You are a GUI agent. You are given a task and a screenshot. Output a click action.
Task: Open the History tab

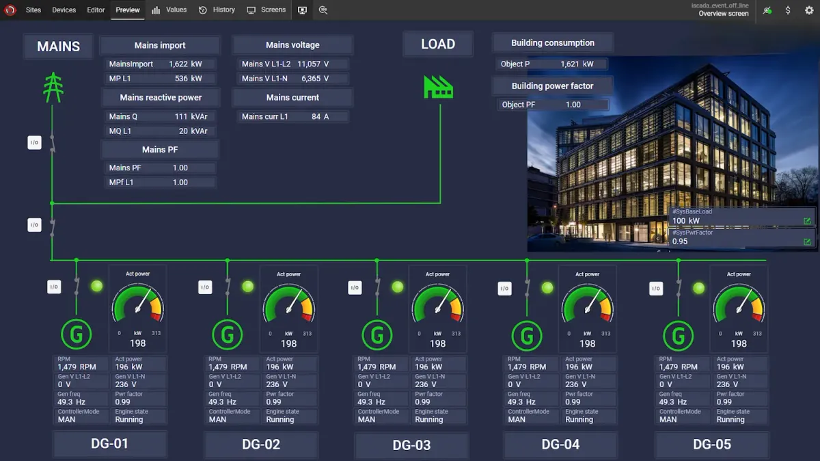click(x=217, y=10)
